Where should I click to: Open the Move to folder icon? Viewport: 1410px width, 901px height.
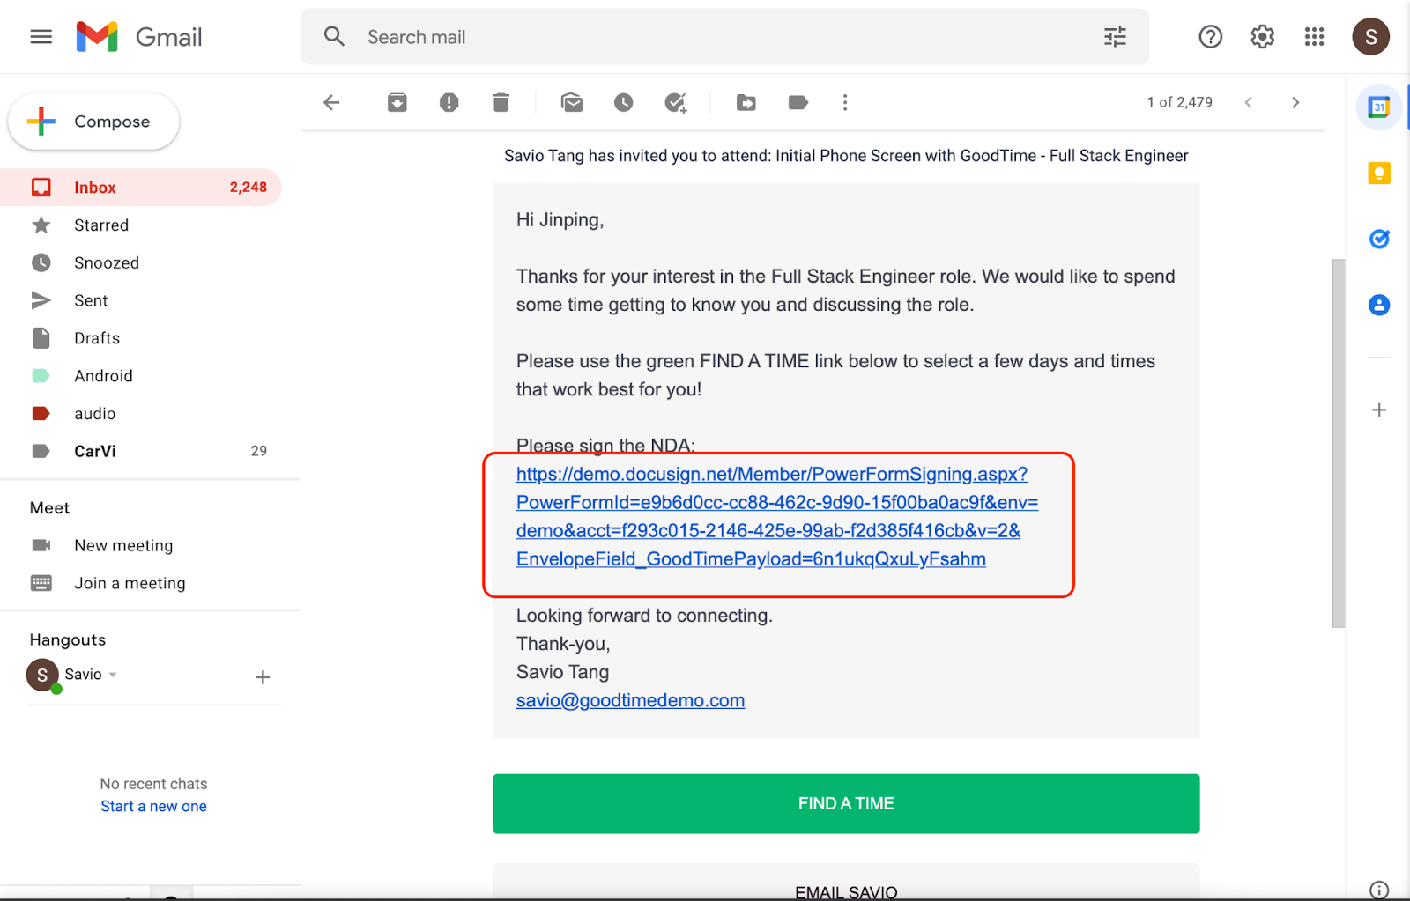pos(746,103)
